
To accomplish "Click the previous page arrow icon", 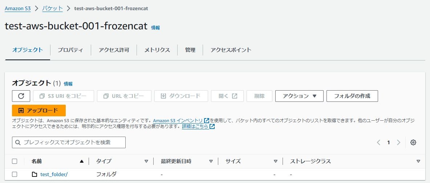I will pos(378,142).
